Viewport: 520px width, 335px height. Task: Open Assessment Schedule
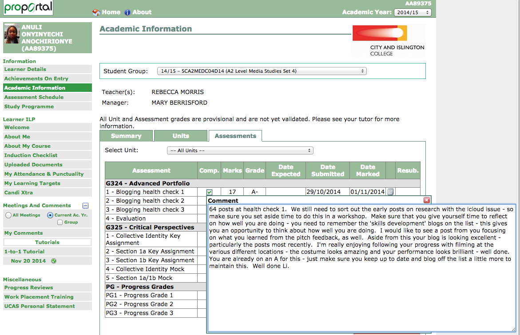tap(48, 97)
